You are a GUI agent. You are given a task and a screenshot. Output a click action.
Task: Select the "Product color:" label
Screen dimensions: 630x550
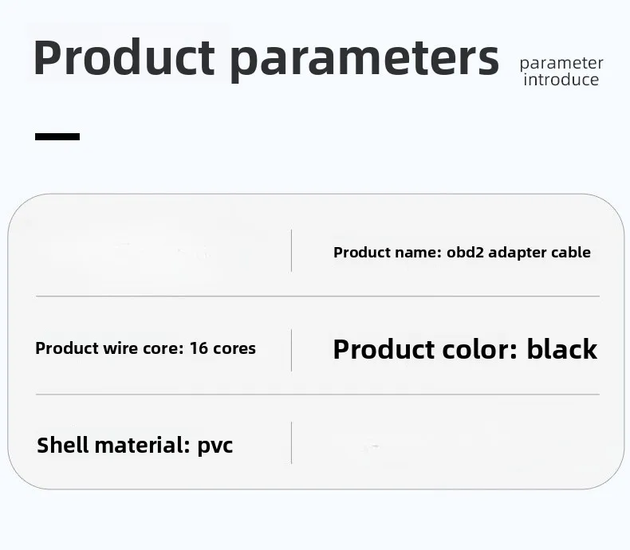click(425, 349)
